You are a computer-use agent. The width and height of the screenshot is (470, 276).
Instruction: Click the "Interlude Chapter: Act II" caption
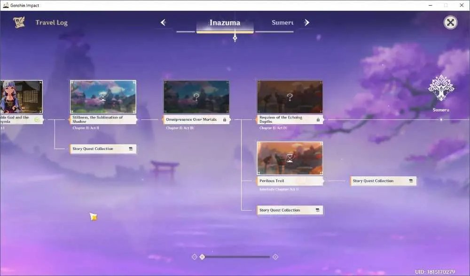(279, 189)
